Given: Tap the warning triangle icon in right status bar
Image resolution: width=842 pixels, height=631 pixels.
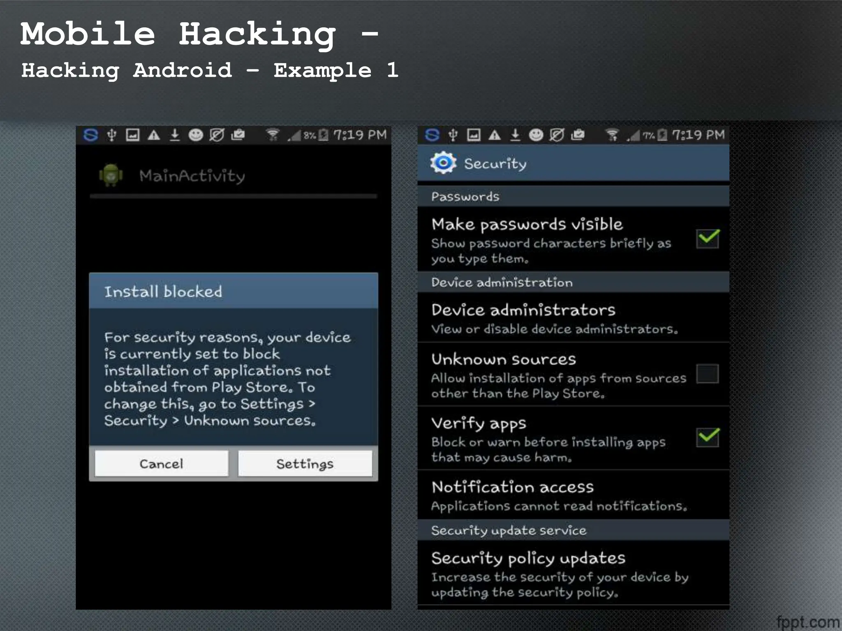Looking at the screenshot, I should (x=495, y=135).
